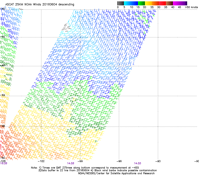This screenshot has height=175, width=199.
Task: Click the legend value '10'
Action: 132,7
